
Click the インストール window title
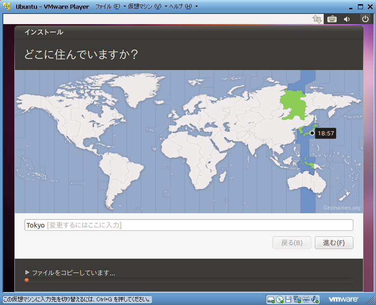coord(44,32)
